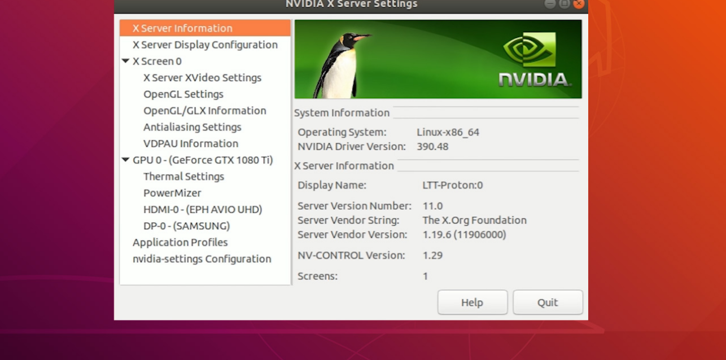Click the NVIDIA logo in banner
The width and height of the screenshot is (726, 360).
(x=536, y=60)
